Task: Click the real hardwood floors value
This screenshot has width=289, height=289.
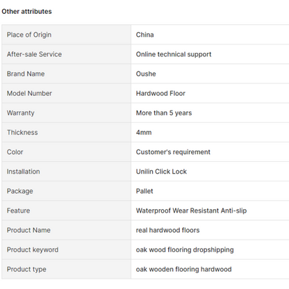Action: click(167, 230)
